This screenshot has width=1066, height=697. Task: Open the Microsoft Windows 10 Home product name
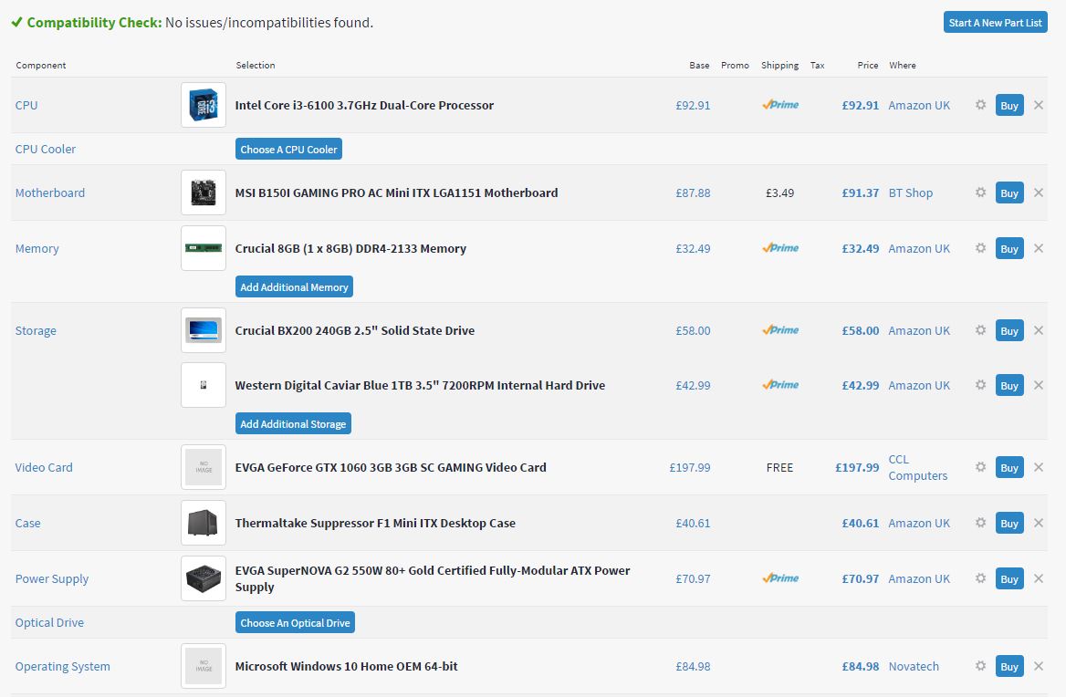[x=346, y=666]
